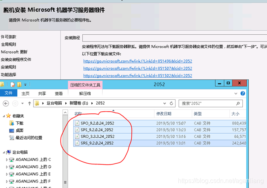This screenshot has height=188, width=267.
Task: Click the quick access new folder icon
Action: click(19, 84)
